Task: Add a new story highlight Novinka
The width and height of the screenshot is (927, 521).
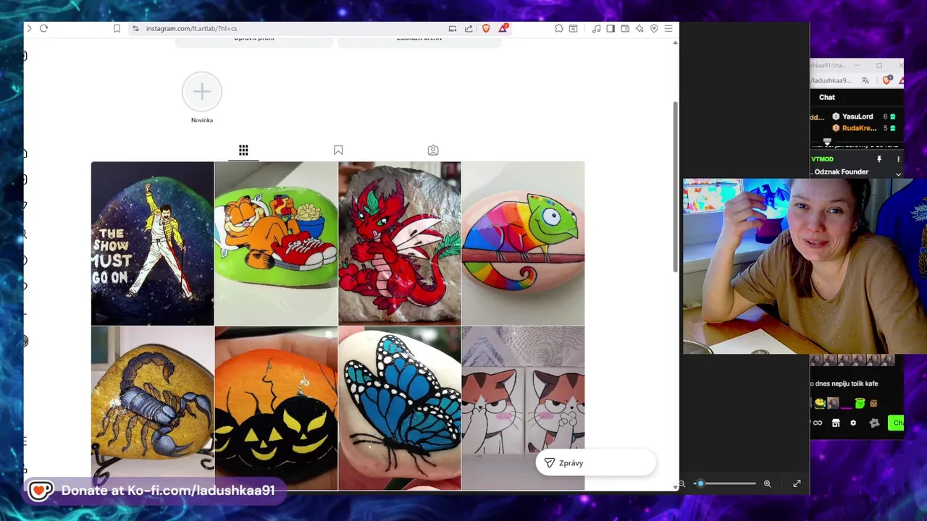Action: click(202, 92)
